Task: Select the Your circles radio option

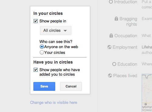Action: tap(42, 52)
